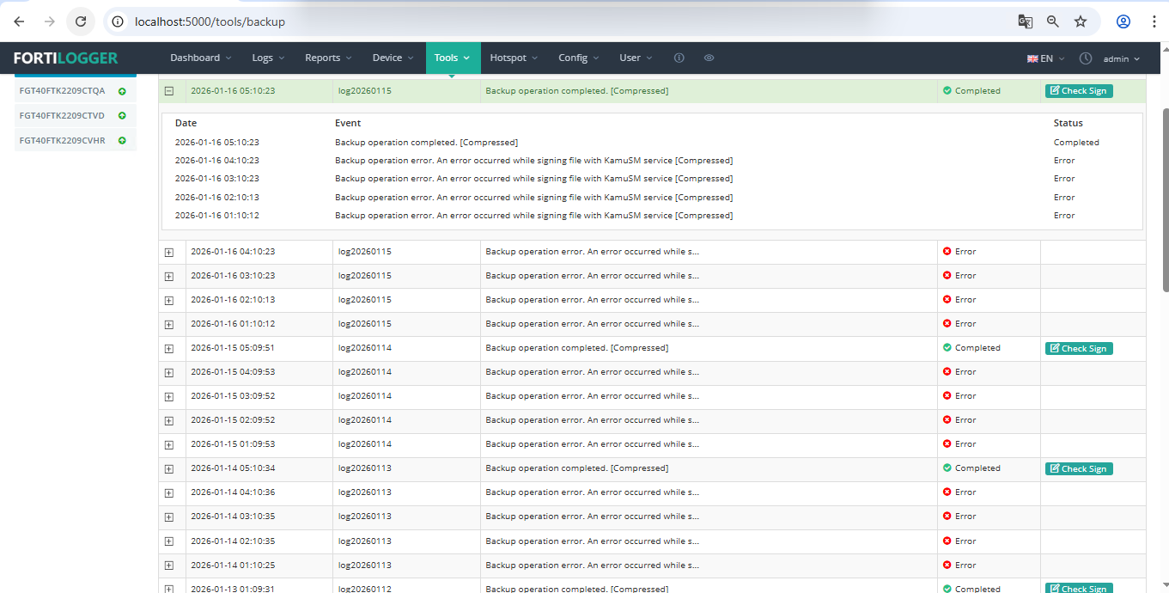Expand the 2026-01-14 02:10:35 row
1169x593 pixels.
pos(169,541)
